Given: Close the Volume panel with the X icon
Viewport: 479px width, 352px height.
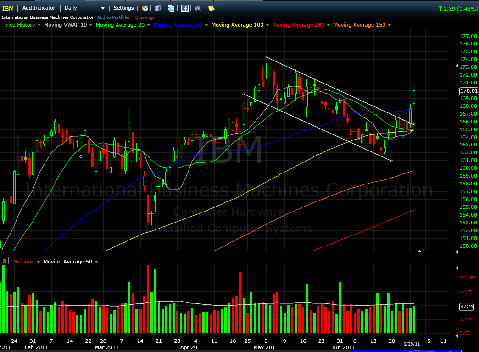Looking at the screenshot, I should click(x=5, y=261).
